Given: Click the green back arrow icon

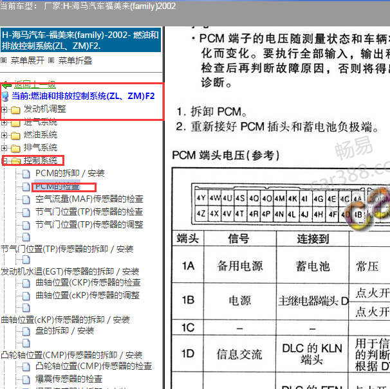Looking at the screenshot, I should [x=6, y=85].
